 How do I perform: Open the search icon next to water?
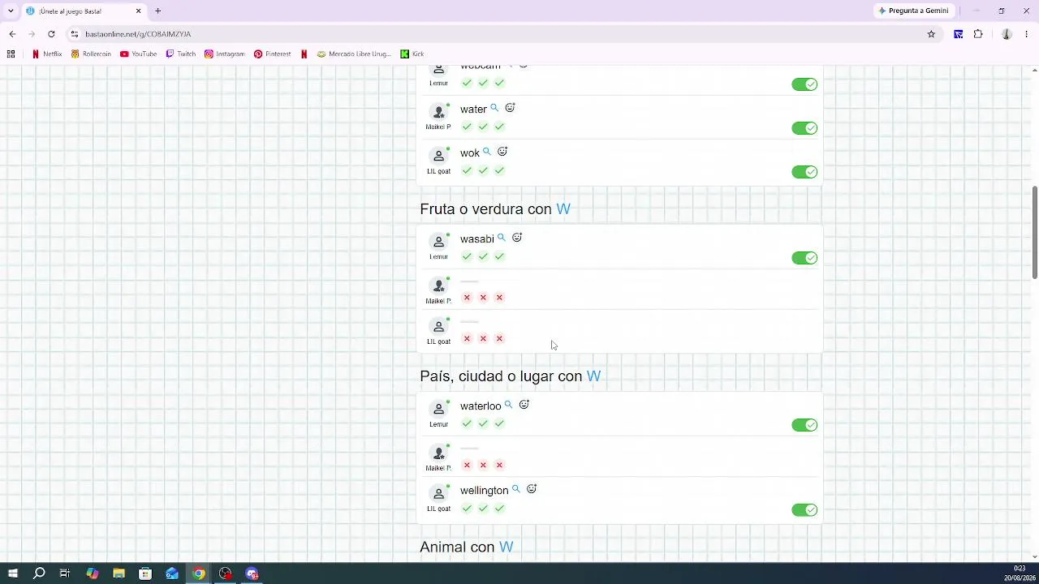click(494, 108)
